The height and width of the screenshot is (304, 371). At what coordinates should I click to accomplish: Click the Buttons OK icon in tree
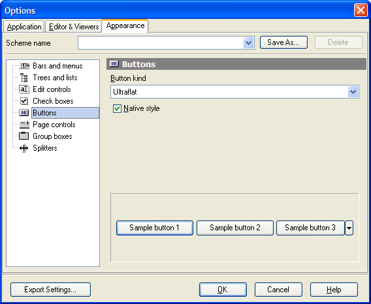[x=24, y=113]
